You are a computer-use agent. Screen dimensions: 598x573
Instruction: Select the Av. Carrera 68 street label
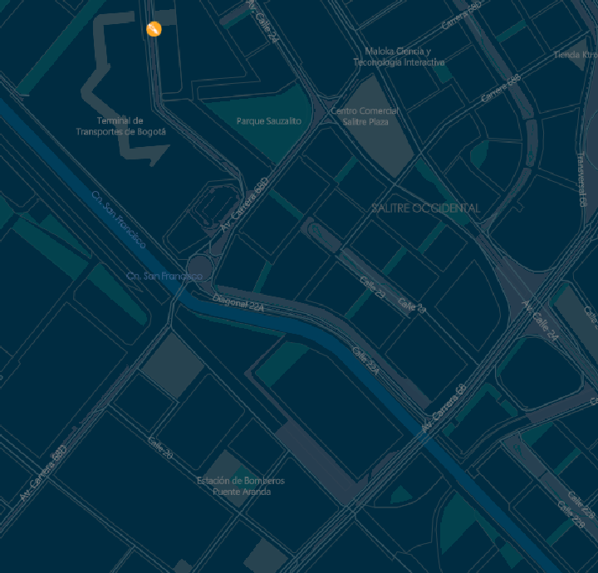point(444,409)
